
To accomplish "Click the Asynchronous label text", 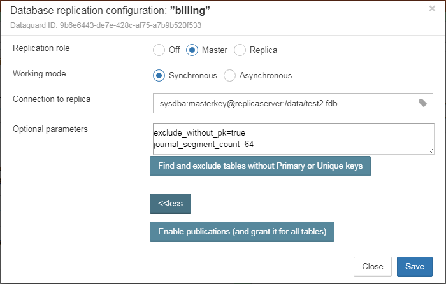I will [x=266, y=76].
